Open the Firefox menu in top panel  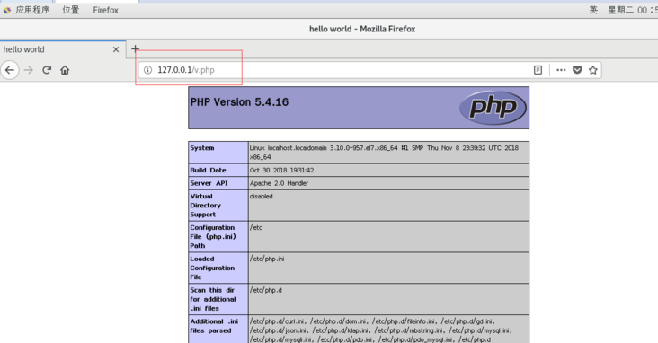(106, 10)
